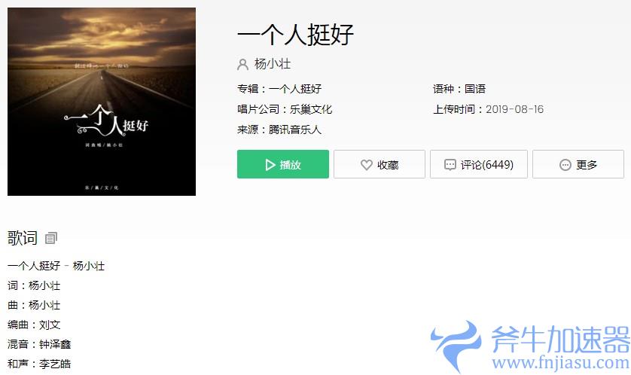This screenshot has height=375, width=631.
Task: Click lyric line 混音：钟泽鑫
Action: (39, 344)
